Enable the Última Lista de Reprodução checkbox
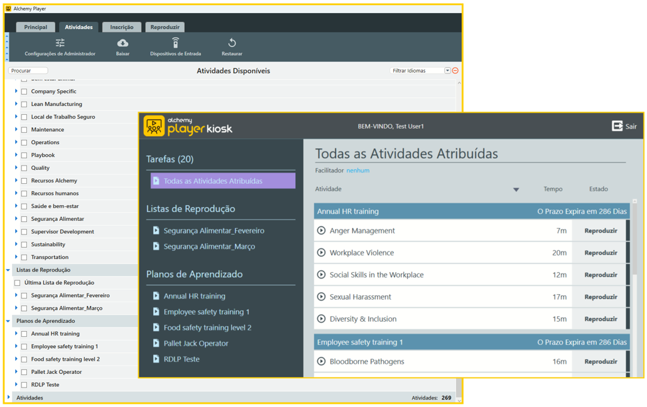 [18, 283]
